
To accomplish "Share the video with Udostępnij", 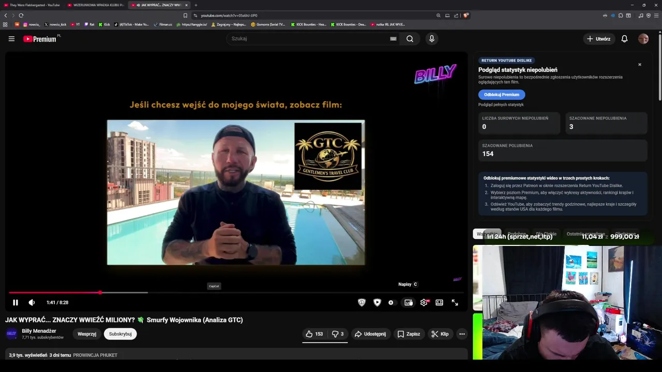I will tap(370, 334).
